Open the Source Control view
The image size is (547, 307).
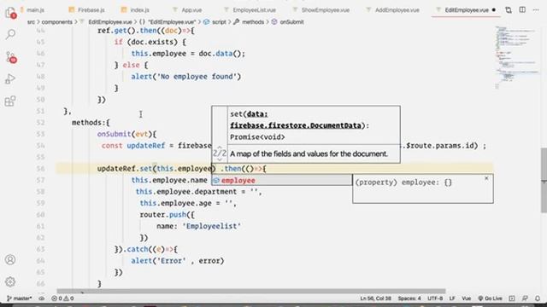click(10, 57)
